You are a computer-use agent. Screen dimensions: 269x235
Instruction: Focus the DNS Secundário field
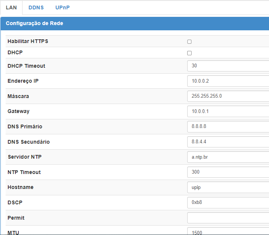pos(228,142)
